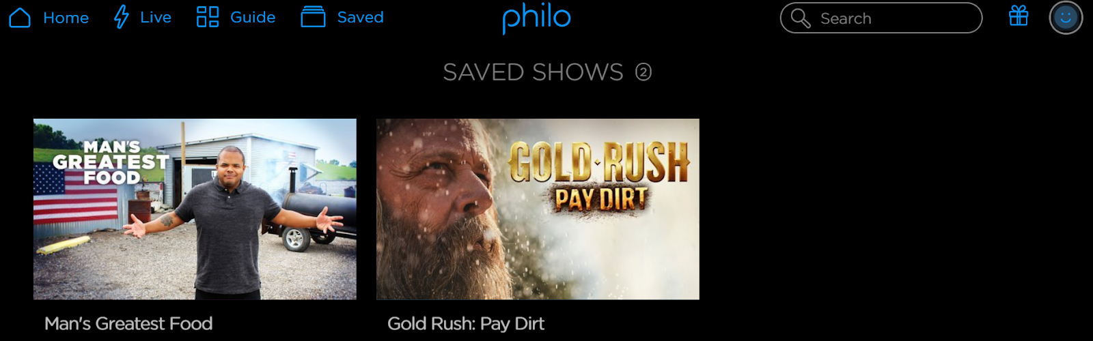Click the Saved folder stack icon
Viewport: 1093px width, 341px height.
point(313,17)
